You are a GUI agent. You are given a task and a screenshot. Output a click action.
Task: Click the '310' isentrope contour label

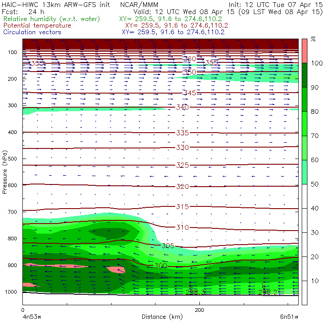click(182, 227)
